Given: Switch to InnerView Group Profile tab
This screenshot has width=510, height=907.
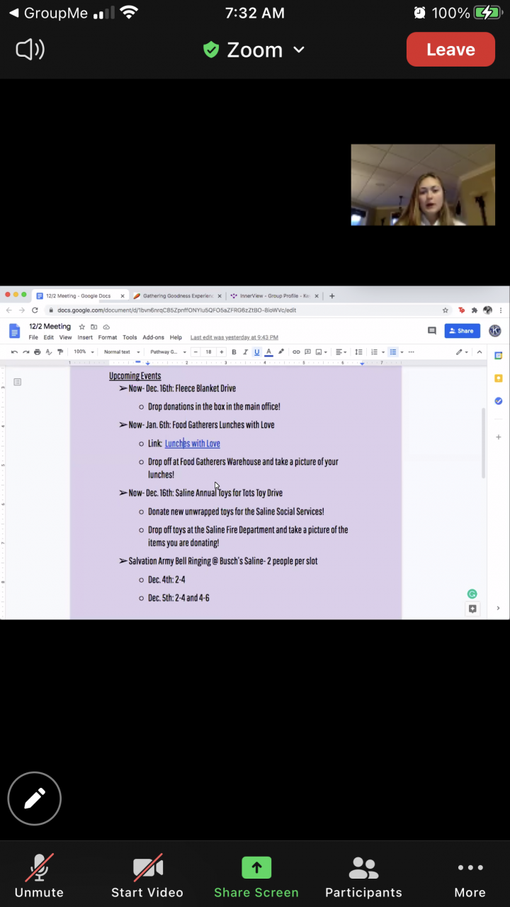Looking at the screenshot, I should tap(274, 296).
